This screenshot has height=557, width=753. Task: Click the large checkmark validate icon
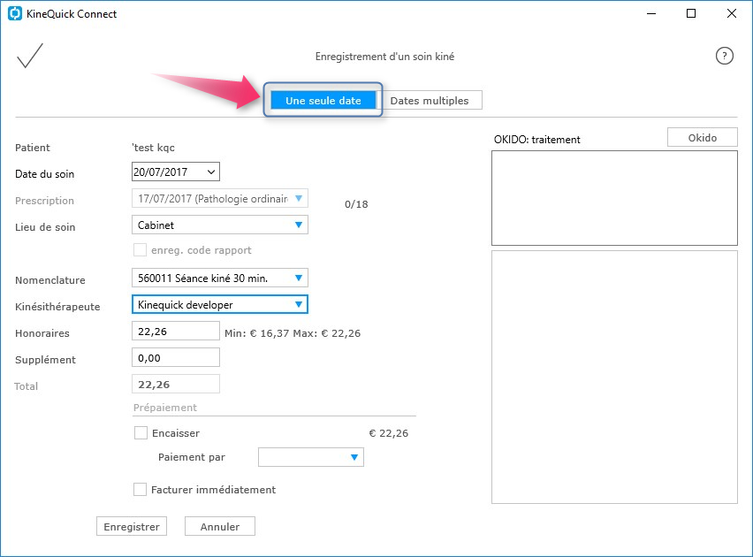pyautogui.click(x=30, y=56)
